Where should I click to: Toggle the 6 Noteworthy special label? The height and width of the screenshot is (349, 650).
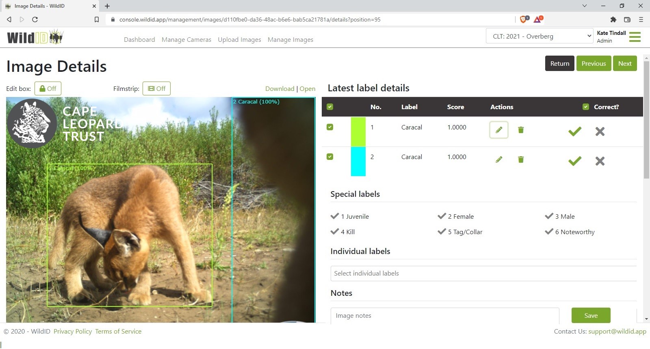[570, 232]
